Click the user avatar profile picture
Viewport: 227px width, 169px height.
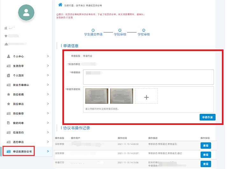pyautogui.click(x=26, y=12)
